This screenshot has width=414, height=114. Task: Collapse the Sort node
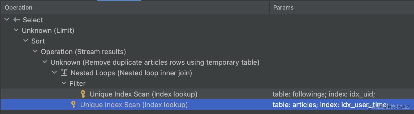pyautogui.click(x=26, y=41)
